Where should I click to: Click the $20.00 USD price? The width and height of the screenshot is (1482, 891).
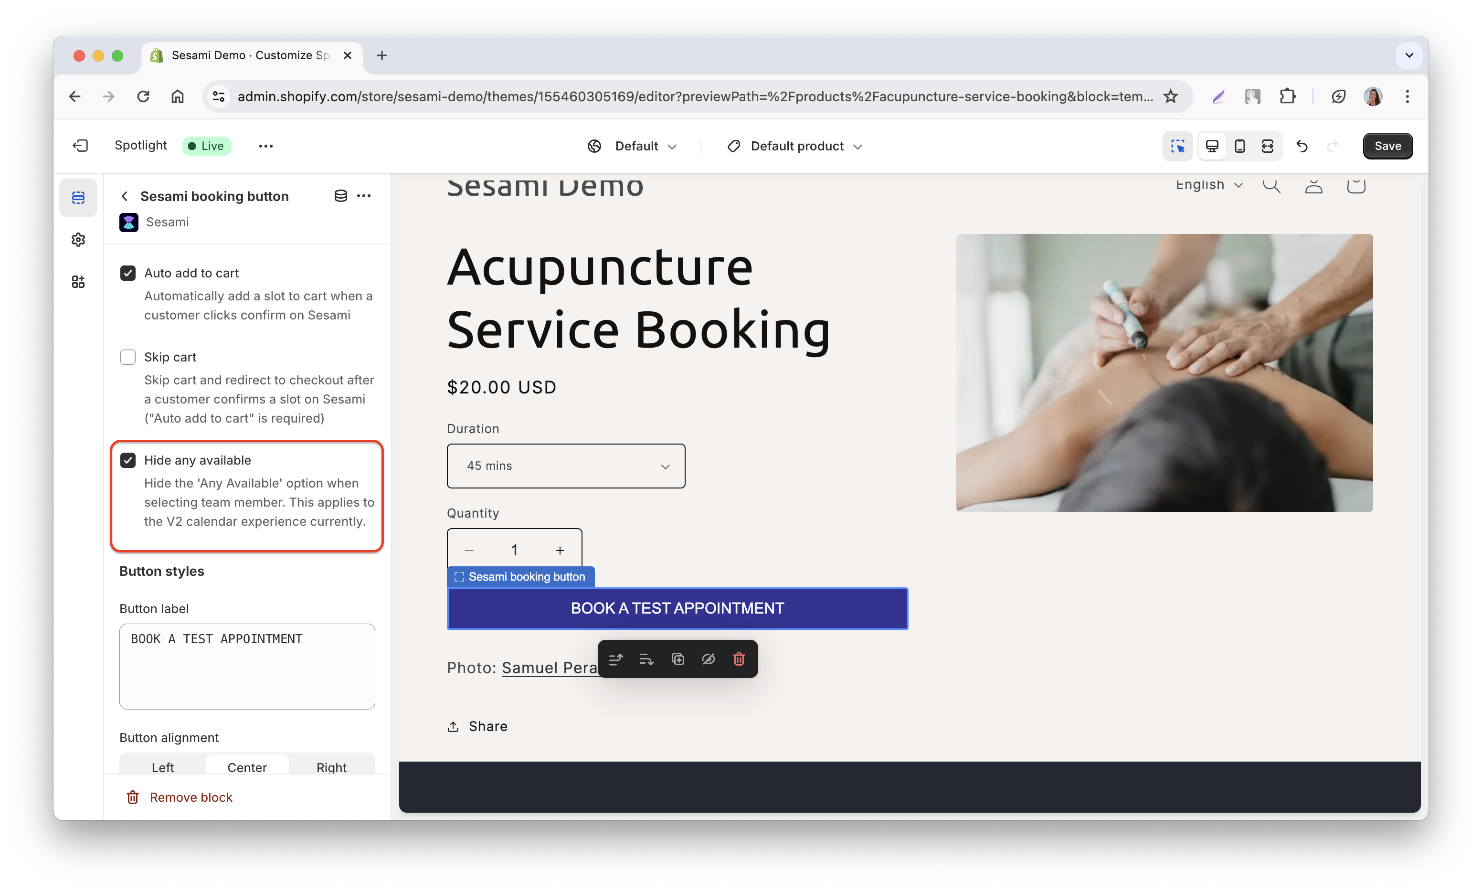[x=501, y=387]
